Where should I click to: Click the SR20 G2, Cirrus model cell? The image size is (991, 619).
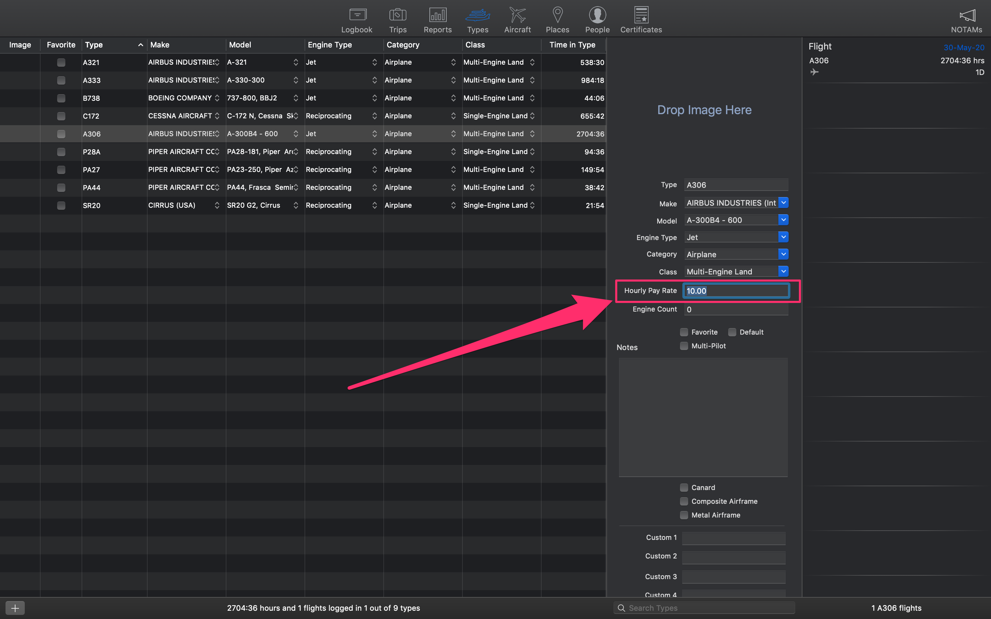254,205
